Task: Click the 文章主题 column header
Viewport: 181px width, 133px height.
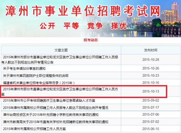Action: tap(61, 50)
